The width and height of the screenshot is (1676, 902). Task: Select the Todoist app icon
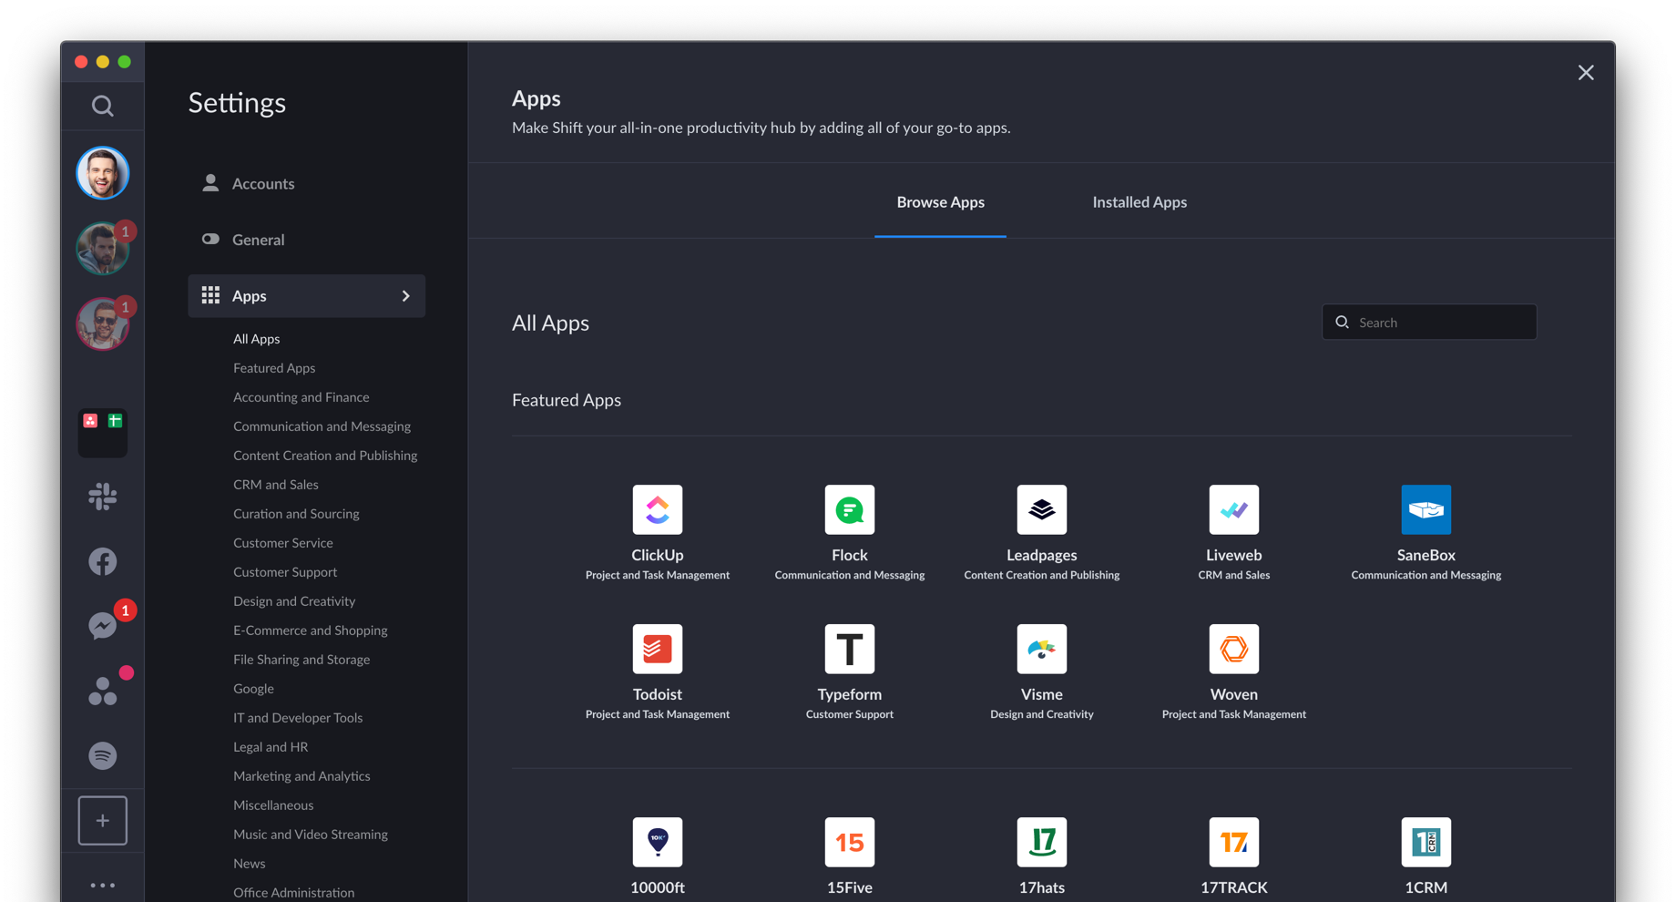pos(657,649)
